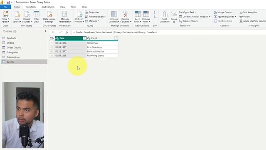Click the Save icon in title bar

8,2
